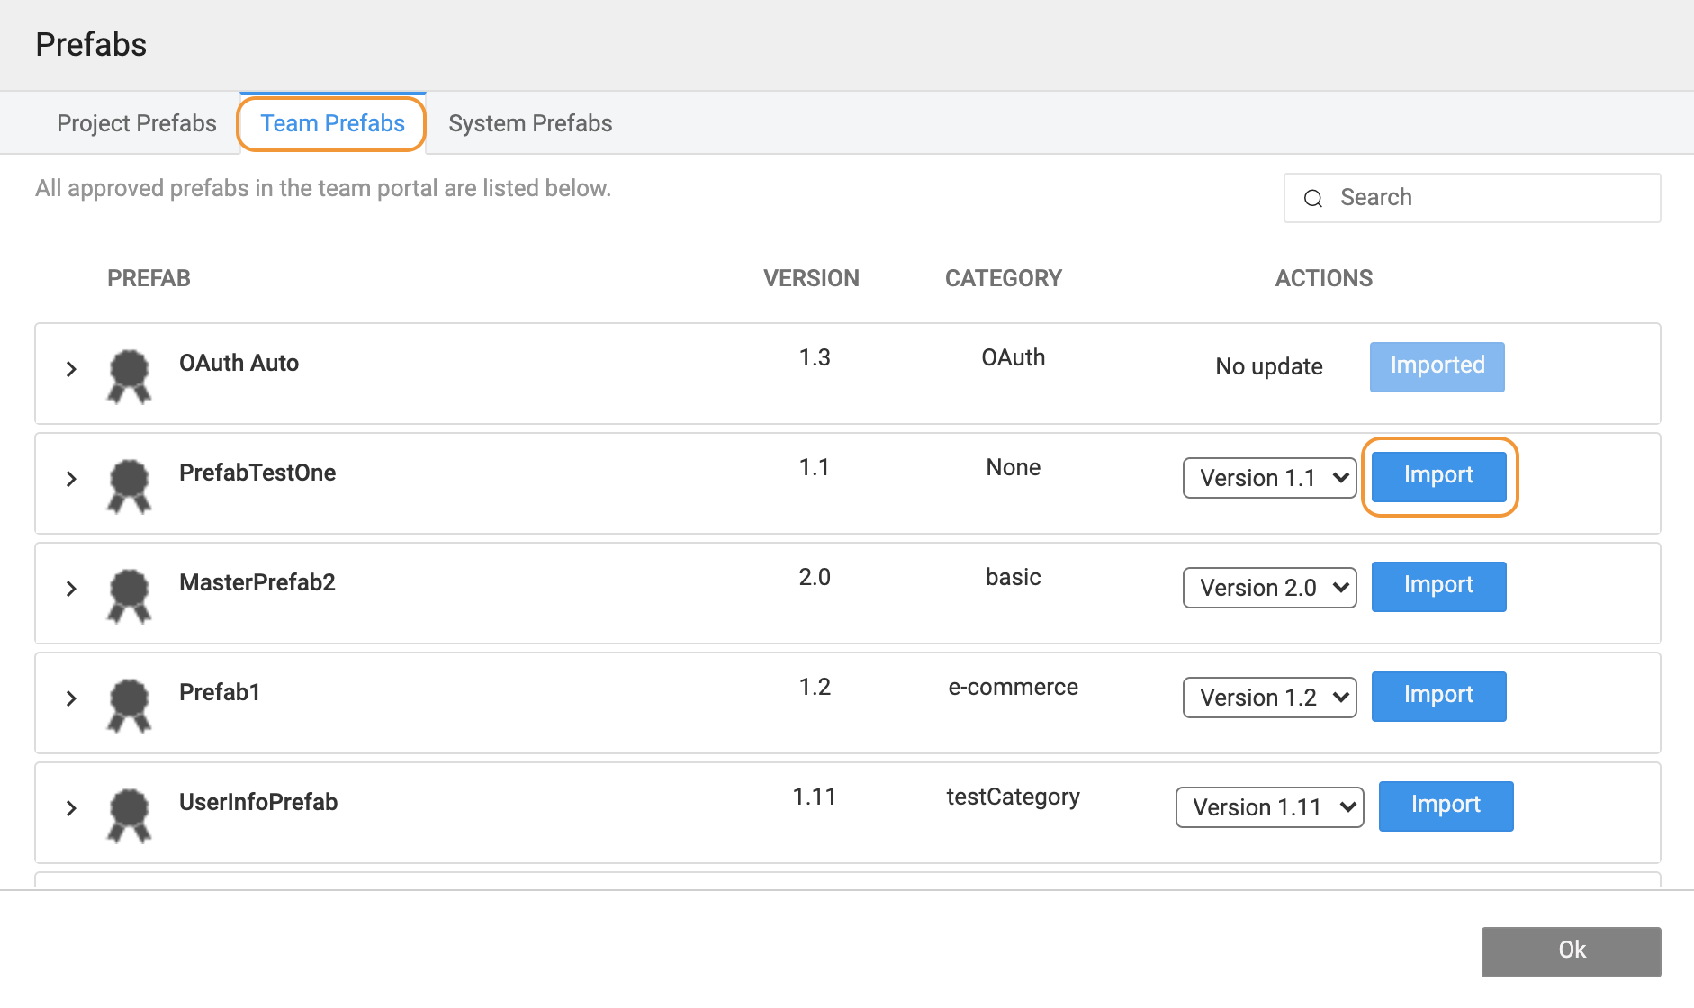Click the OAuth Auto prefab badge icon
Image resolution: width=1694 pixels, height=1008 pixels.
tap(129, 375)
